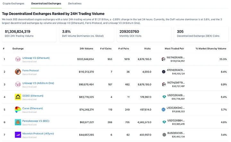Sort exchanges by Visits column header
This screenshot has width=231, height=142.
(x=147, y=49)
